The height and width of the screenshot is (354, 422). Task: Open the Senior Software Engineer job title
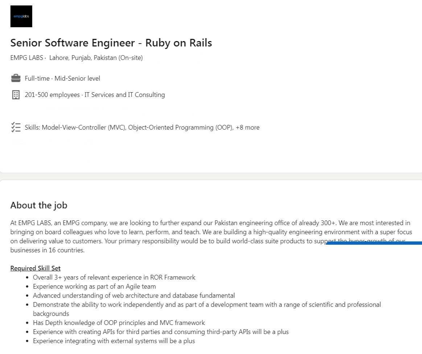[x=111, y=43]
